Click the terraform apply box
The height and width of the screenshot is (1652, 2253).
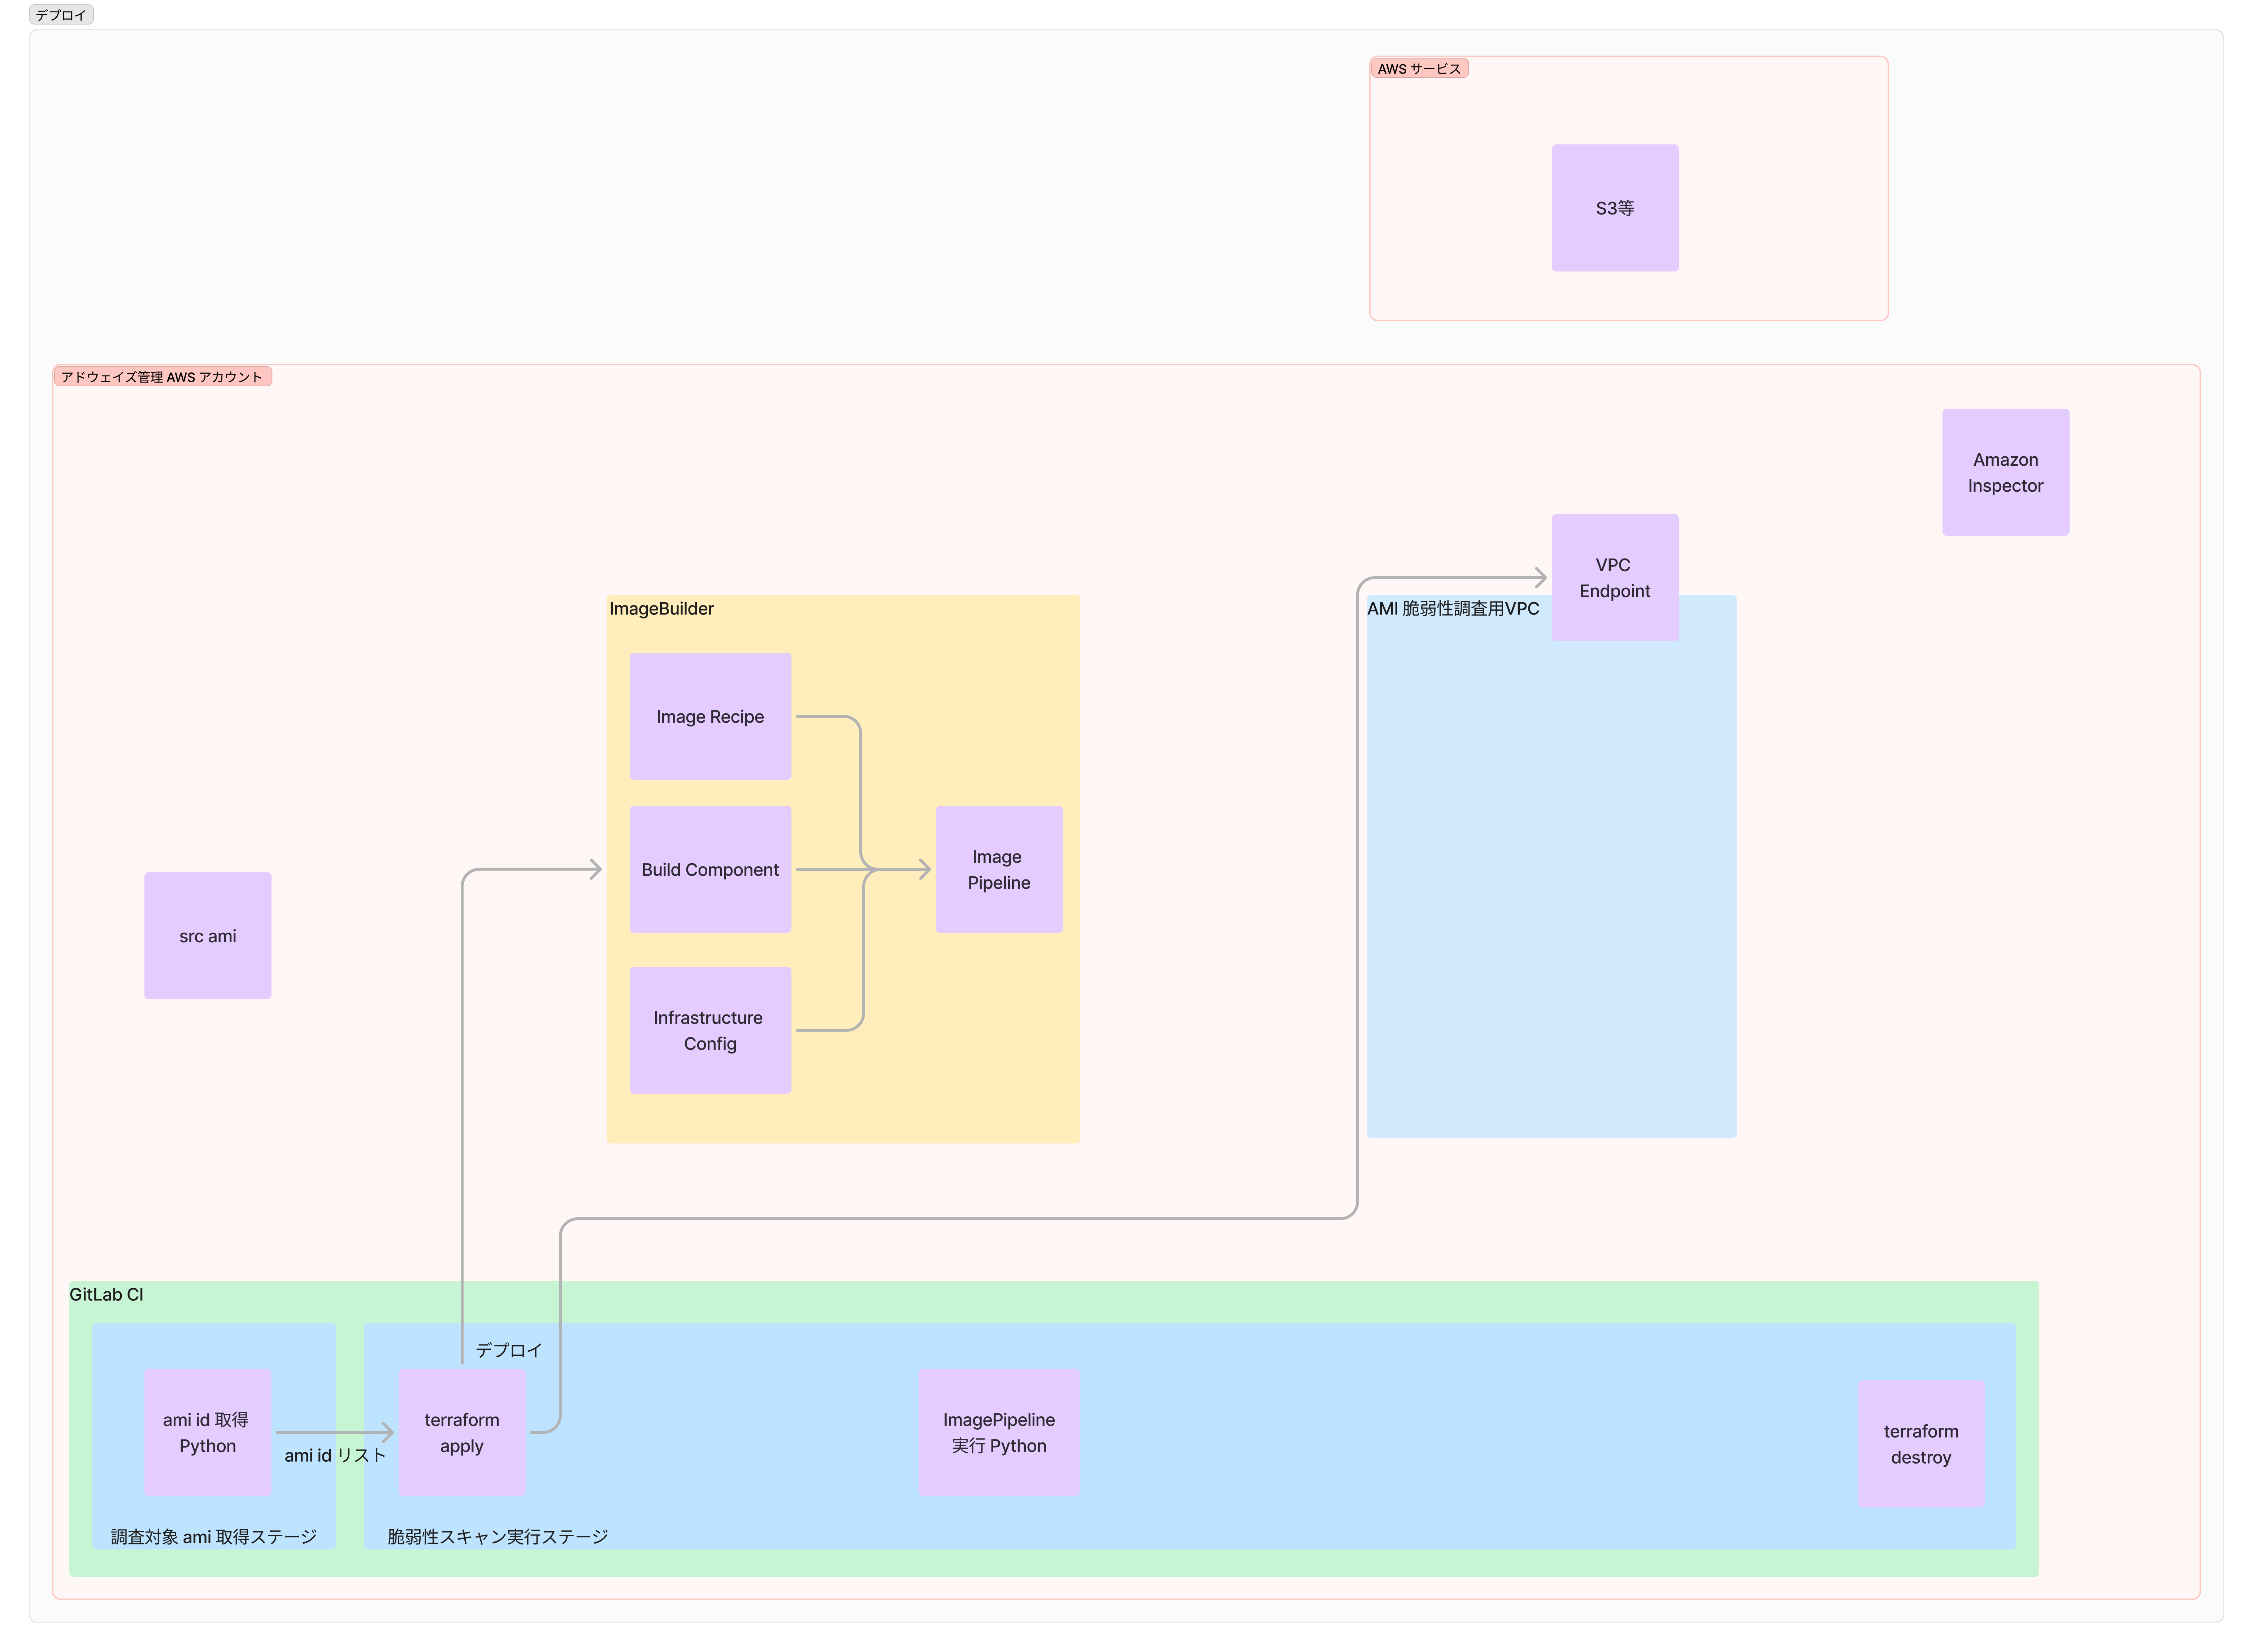click(461, 1432)
